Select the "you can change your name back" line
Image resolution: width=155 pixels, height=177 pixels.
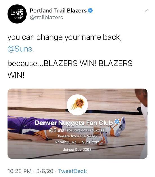click(x=65, y=37)
